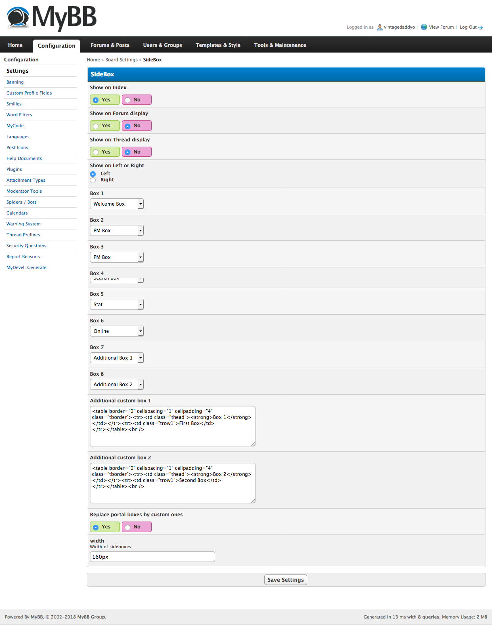Switch to the Templates & Style tab
492x627 pixels.
click(x=218, y=45)
